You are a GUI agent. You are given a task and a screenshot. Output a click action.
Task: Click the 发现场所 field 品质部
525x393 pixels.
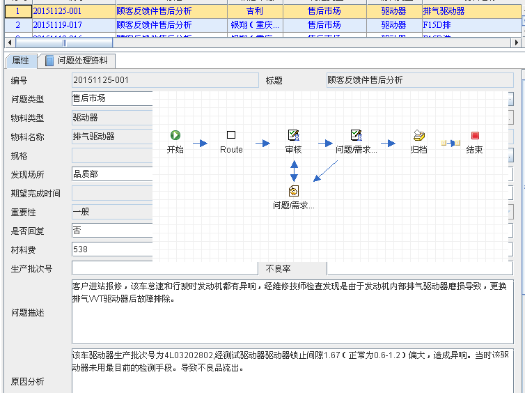tap(112, 174)
